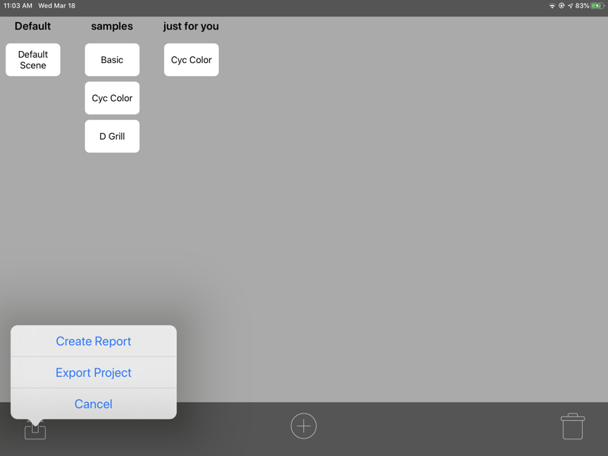Tap the export/share icon in bottom toolbar
The height and width of the screenshot is (456, 608).
click(35, 430)
